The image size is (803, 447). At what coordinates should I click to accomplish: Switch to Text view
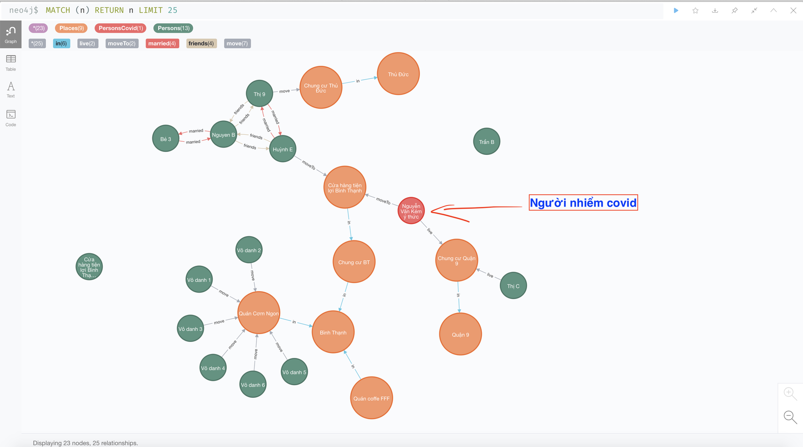point(11,90)
